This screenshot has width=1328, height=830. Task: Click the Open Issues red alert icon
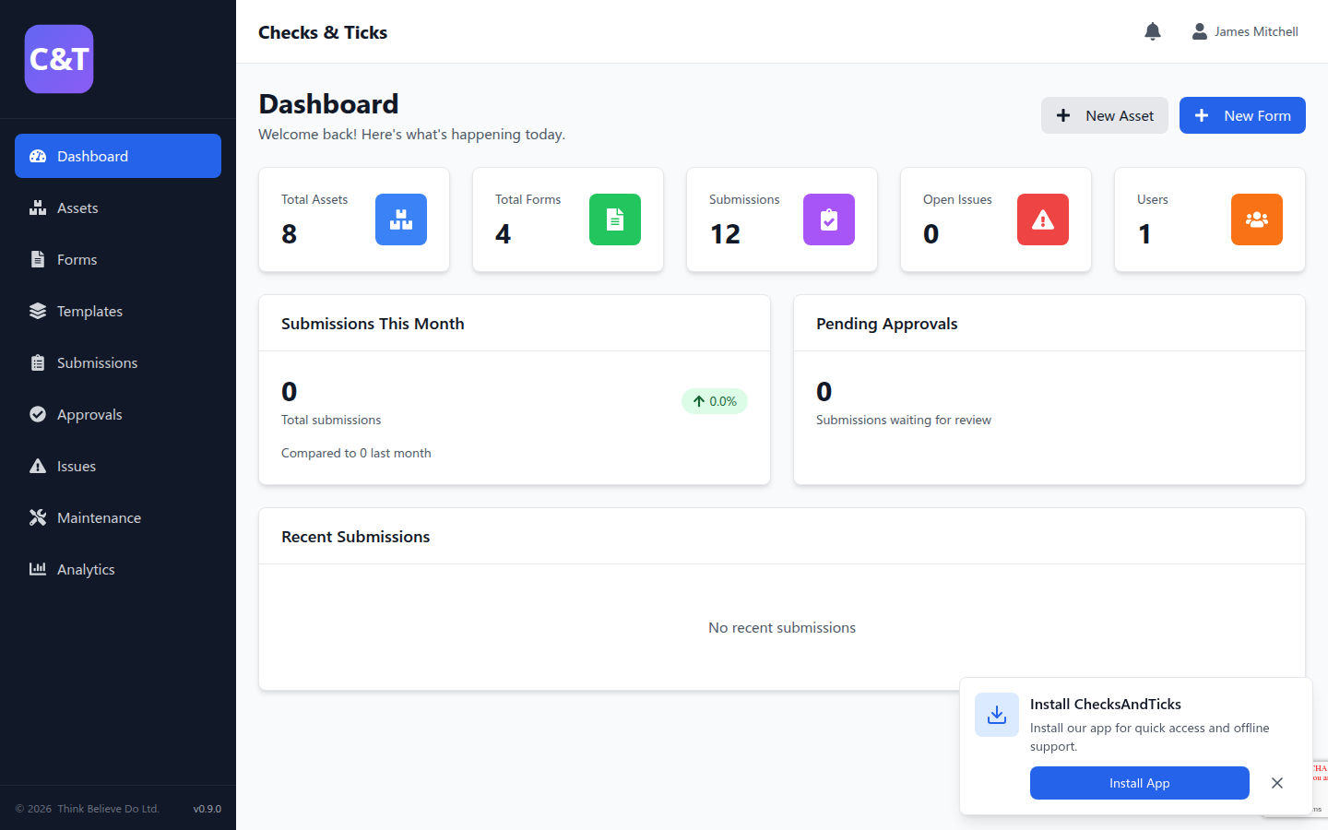(x=1043, y=219)
